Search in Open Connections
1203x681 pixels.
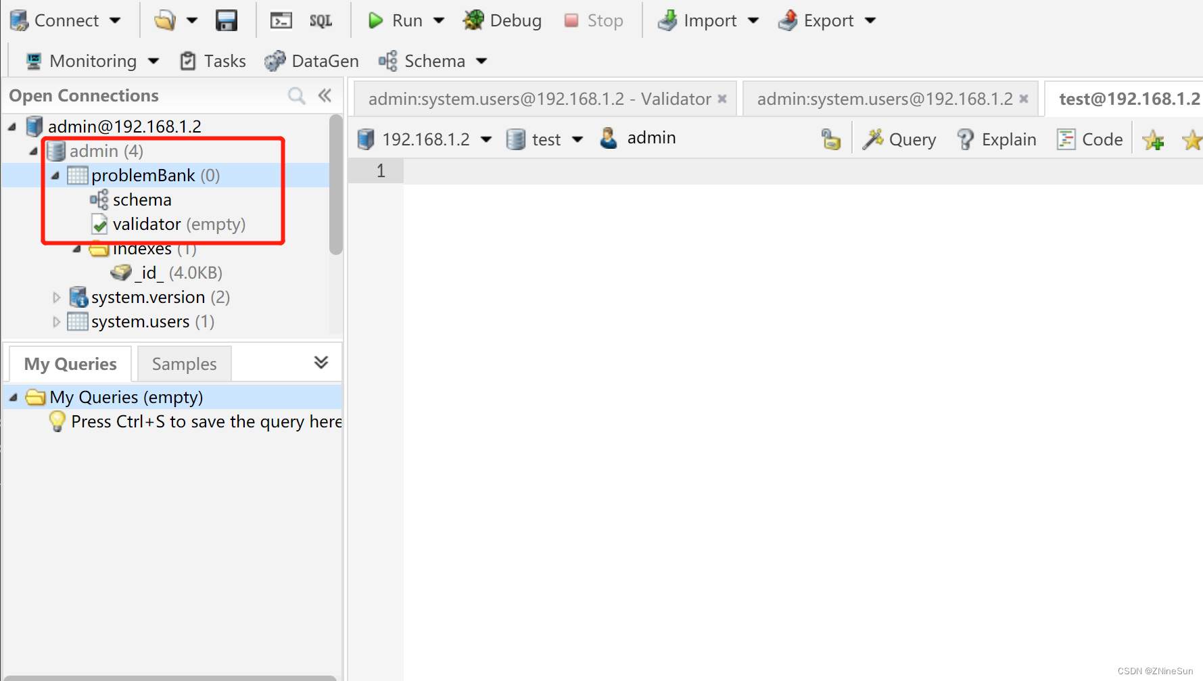(296, 95)
